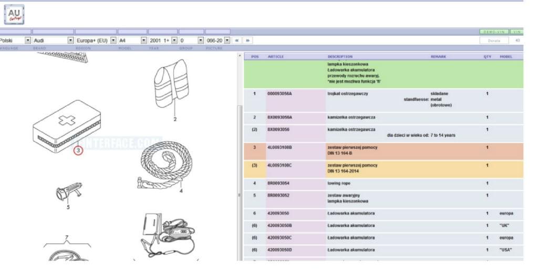The width and height of the screenshot is (538, 279).
Task: Select article number 420093050
Action: click(278, 213)
